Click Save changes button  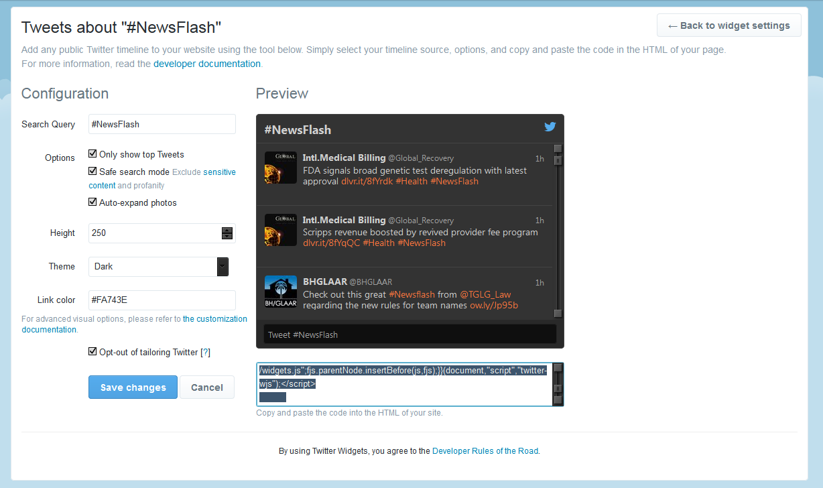133,387
